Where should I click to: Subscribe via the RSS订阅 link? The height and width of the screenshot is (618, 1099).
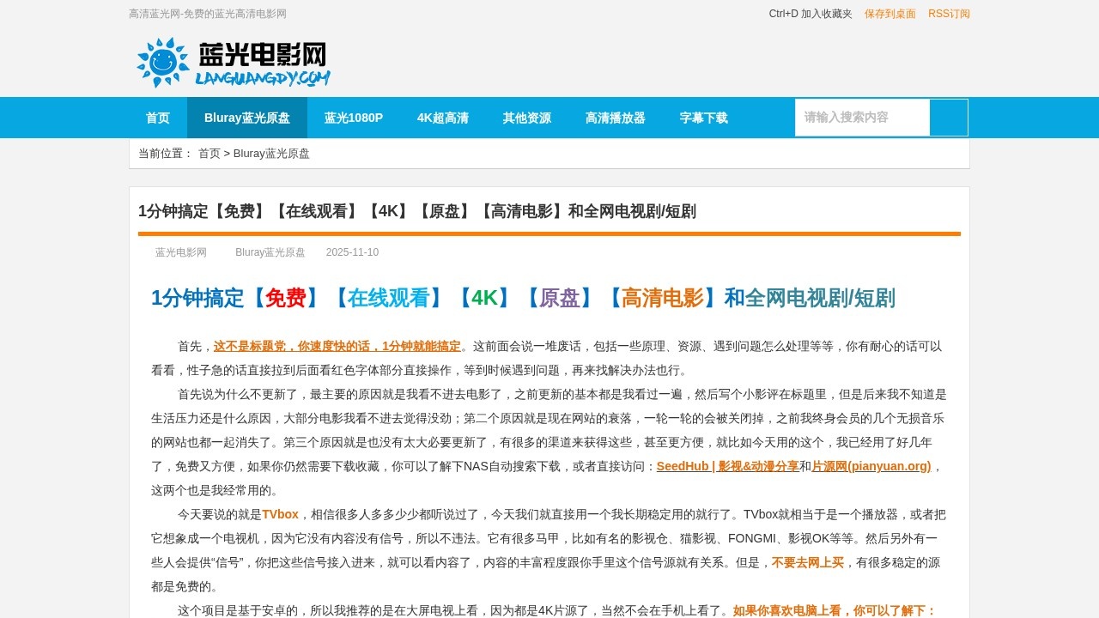[x=949, y=14]
